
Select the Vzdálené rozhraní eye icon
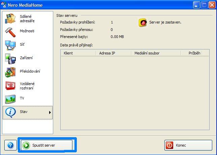pyautogui.click(x=10, y=86)
